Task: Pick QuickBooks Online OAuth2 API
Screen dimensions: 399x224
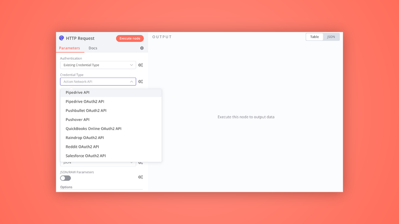Action: point(111,128)
